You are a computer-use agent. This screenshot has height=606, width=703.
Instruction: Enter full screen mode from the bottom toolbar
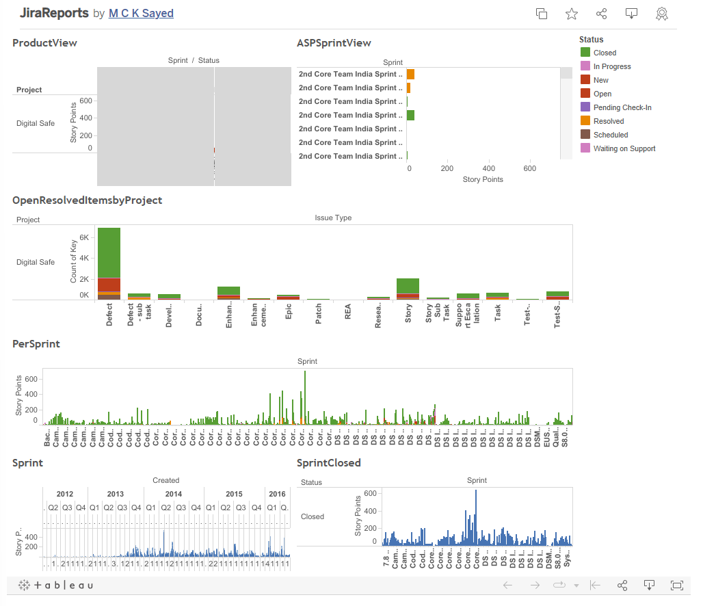(x=676, y=585)
